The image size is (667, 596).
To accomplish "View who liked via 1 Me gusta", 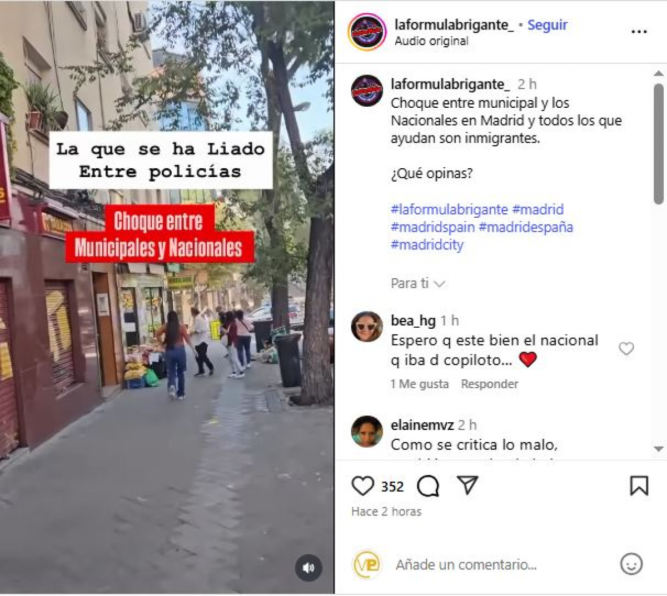I will tap(419, 384).
